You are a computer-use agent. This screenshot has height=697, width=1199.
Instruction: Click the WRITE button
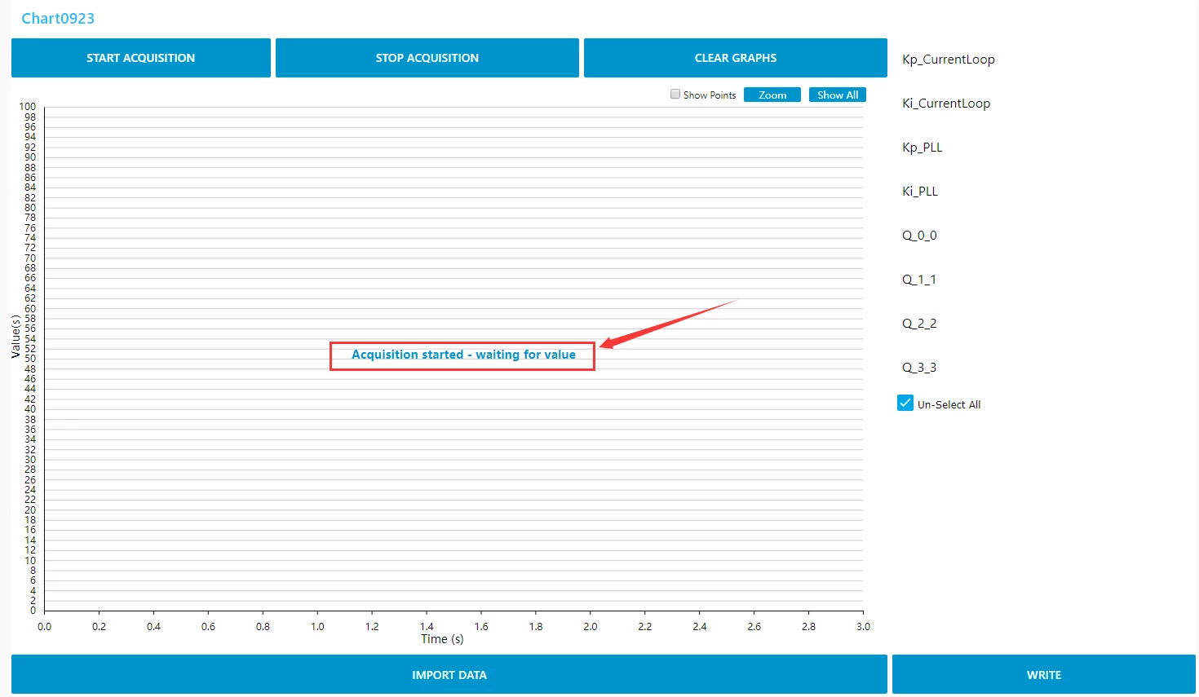pyautogui.click(x=1044, y=675)
